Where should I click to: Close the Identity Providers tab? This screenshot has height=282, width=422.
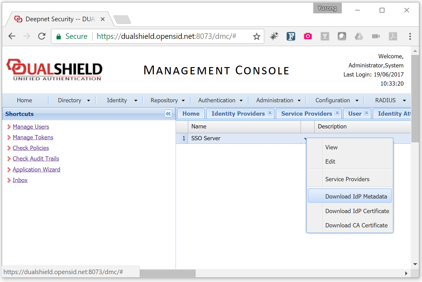[270, 113]
